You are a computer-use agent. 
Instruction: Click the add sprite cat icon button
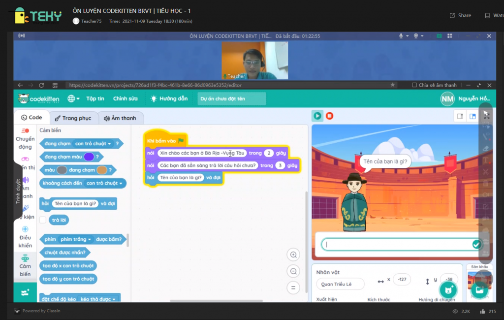448,289
